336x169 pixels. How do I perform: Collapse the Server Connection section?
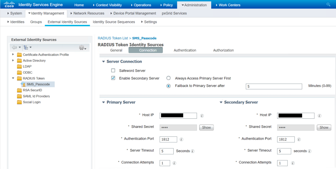(x=104, y=62)
